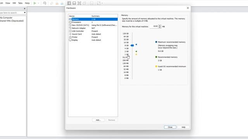
Task: Select the Network Adapter row
Action: click(x=93, y=28)
